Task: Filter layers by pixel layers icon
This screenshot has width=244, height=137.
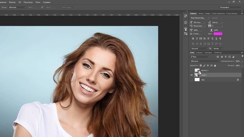Action: pos(218,57)
